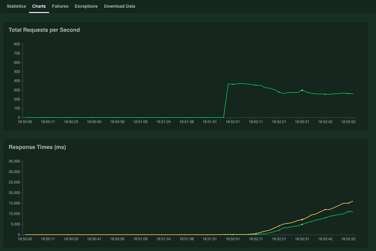Select the 18:52:42 data point on requests line
This screenshot has height=251, width=376.
pyautogui.click(x=325, y=94)
